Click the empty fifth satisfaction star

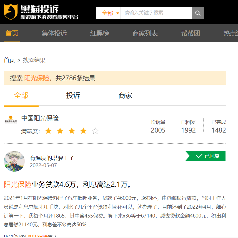click(x=95, y=131)
